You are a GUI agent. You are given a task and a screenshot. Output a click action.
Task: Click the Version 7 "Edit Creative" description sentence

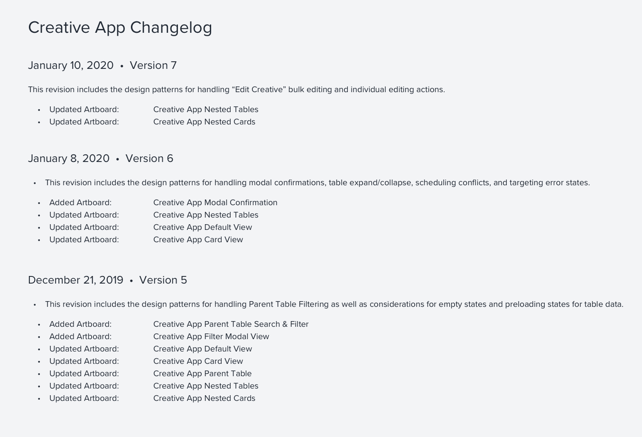pos(236,90)
